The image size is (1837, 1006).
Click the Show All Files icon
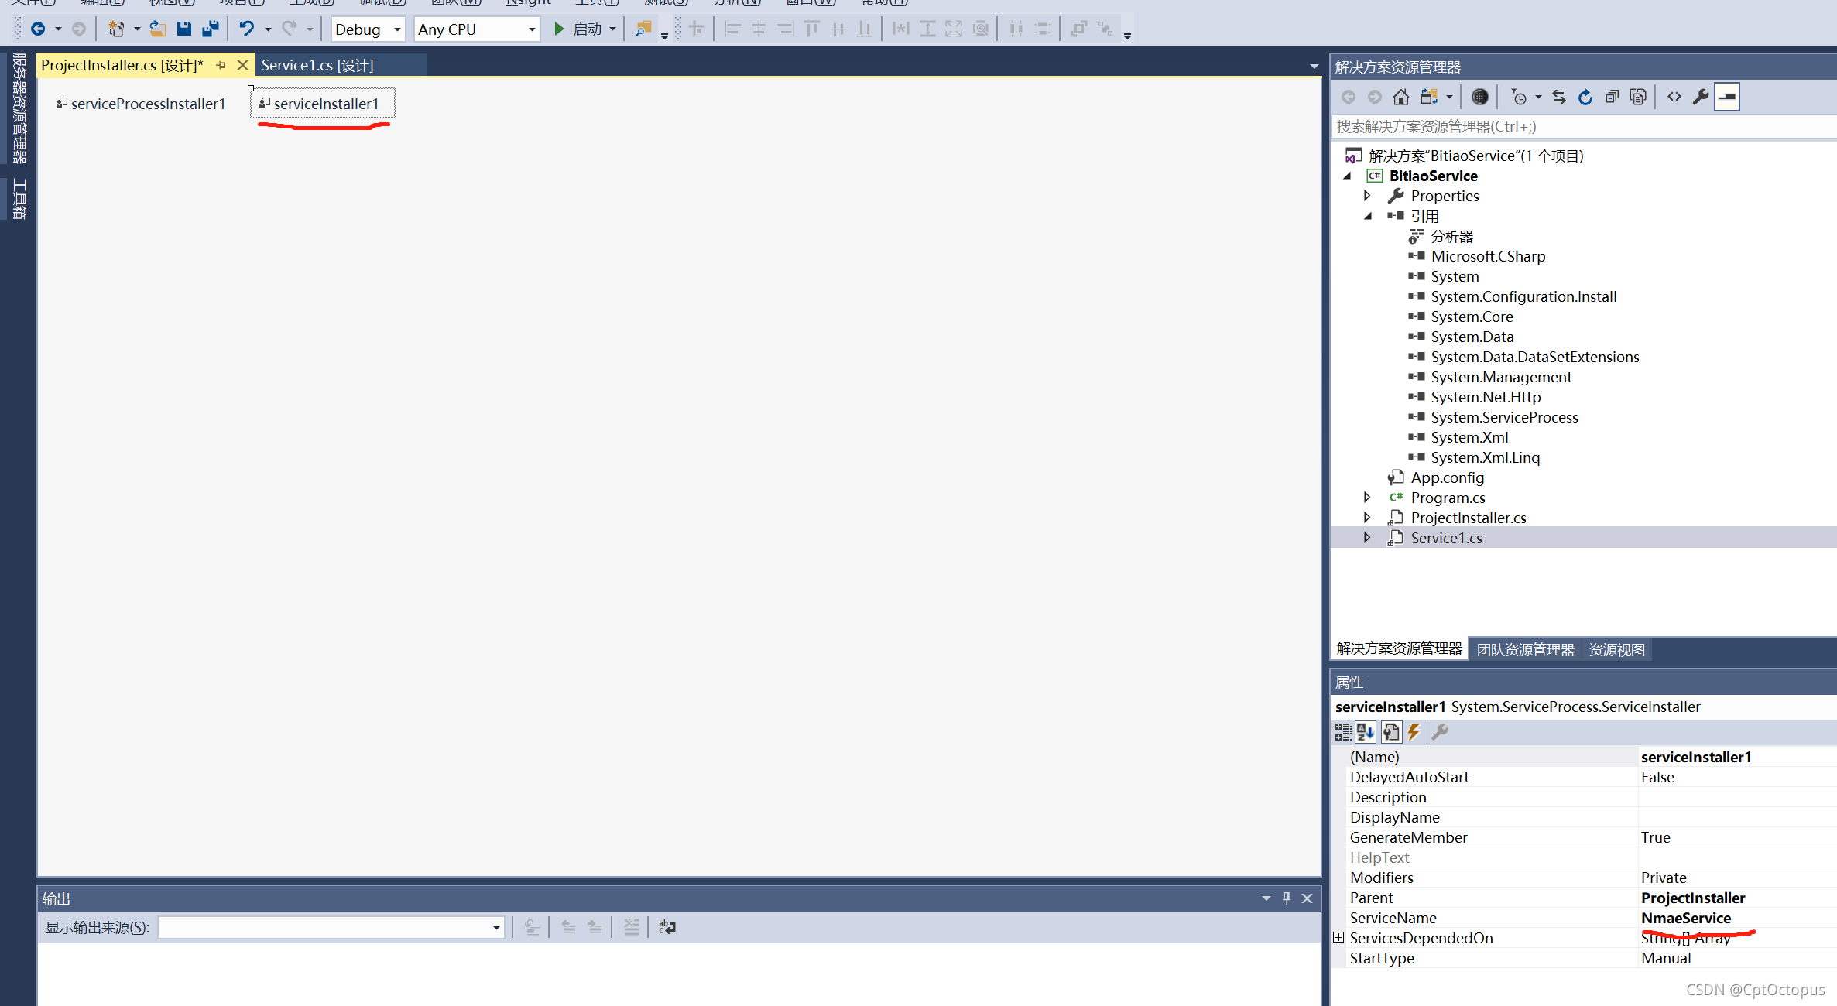pos(1638,97)
